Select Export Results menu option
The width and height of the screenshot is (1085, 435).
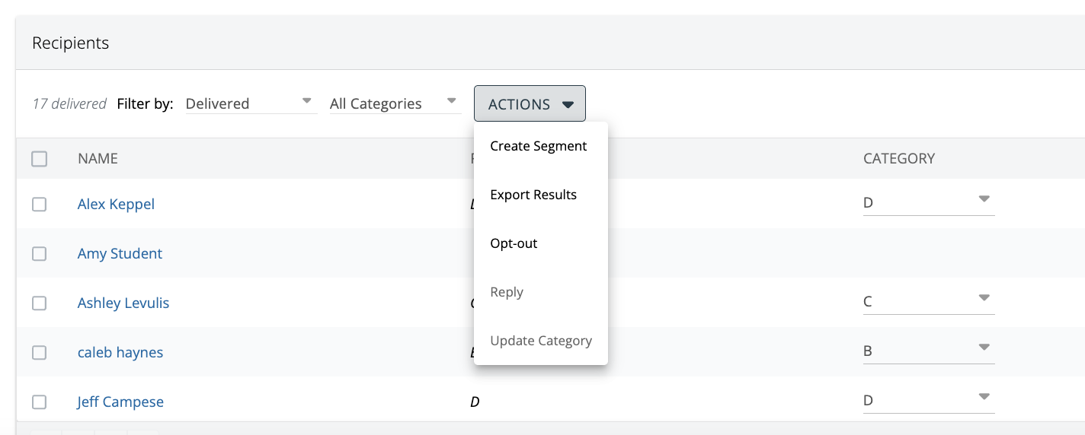(x=533, y=195)
